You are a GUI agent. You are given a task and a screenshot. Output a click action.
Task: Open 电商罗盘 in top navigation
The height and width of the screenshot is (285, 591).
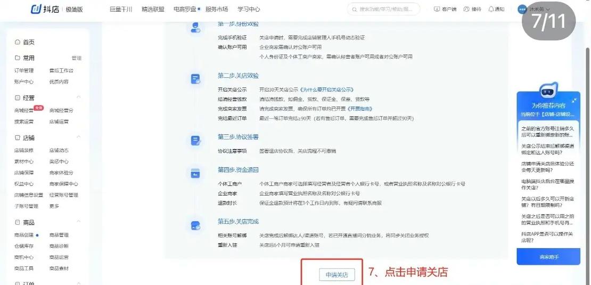coord(185,10)
